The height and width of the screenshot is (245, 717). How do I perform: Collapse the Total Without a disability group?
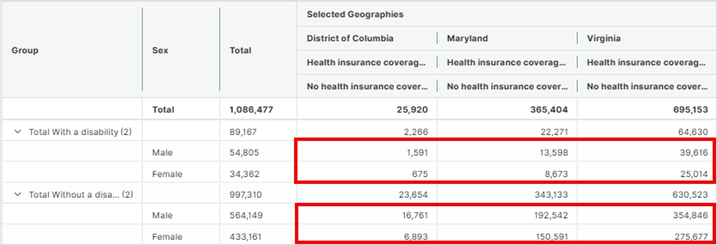(x=18, y=195)
